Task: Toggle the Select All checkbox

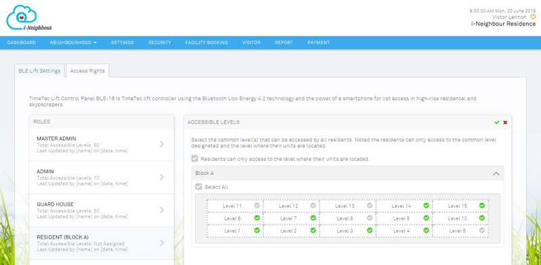Action: point(198,187)
